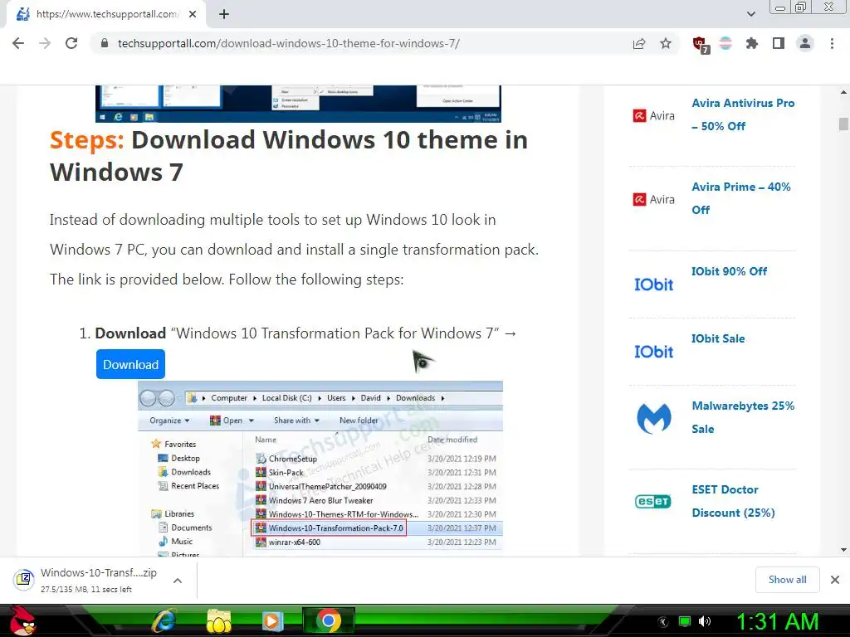
Task: Click the Windows 10 desktop screenshot image
Action: coord(298,104)
